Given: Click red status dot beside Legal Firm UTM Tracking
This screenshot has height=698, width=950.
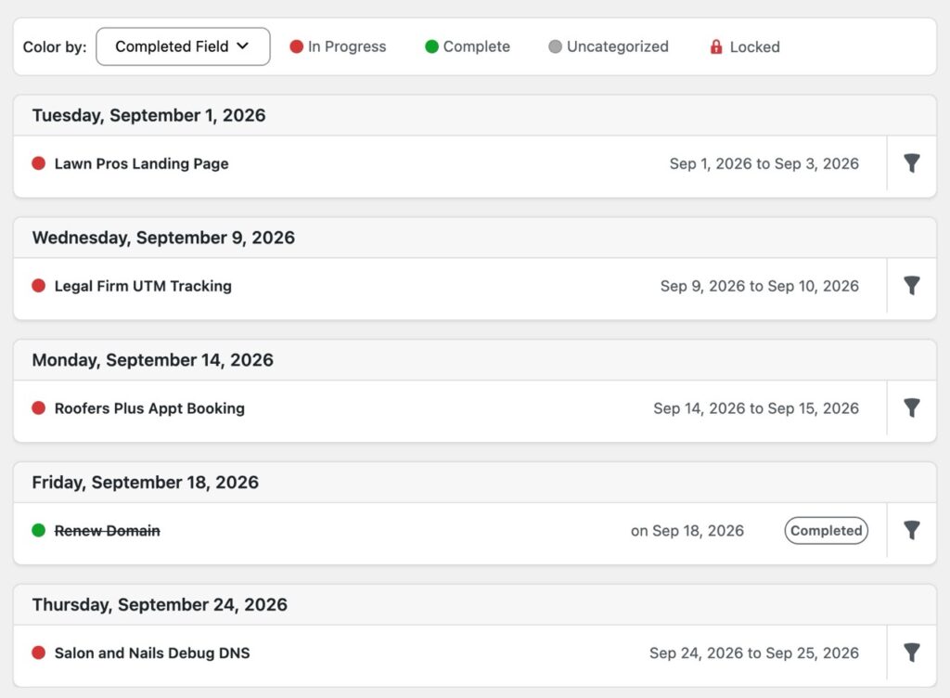Looking at the screenshot, I should [x=39, y=285].
